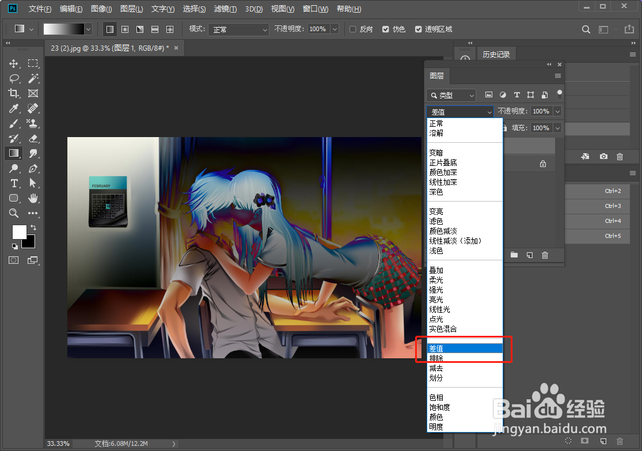Viewport: 642px width, 451px height.
Task: Open the black background color swatch
Action: click(30, 243)
